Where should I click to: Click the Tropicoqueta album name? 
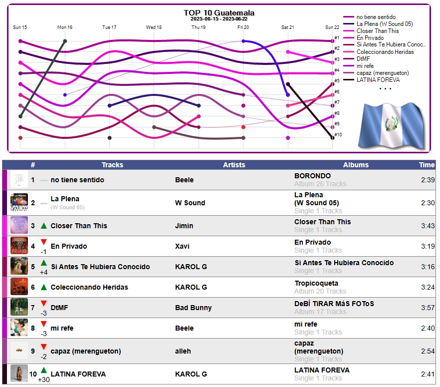point(316,283)
